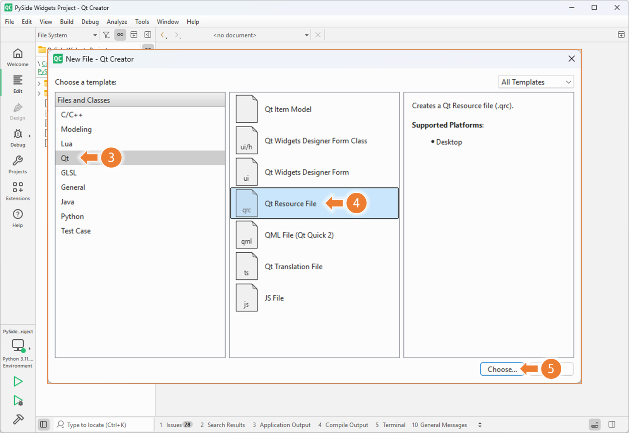
Task: Click the filter tree funnel icon
Action: point(106,35)
